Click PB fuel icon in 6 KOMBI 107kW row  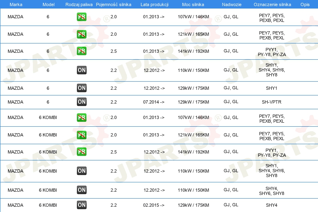coord(81,118)
